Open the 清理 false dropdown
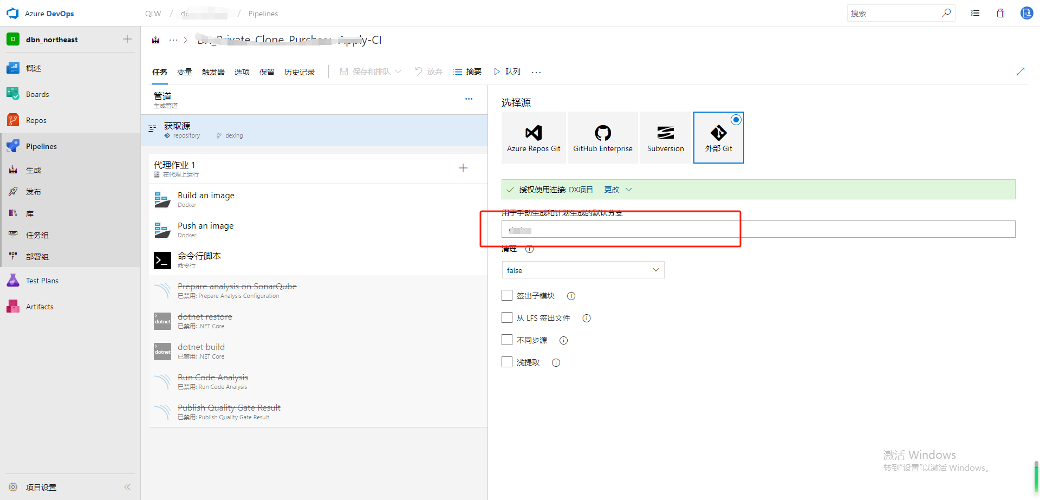The height and width of the screenshot is (500, 1040). [x=583, y=270]
